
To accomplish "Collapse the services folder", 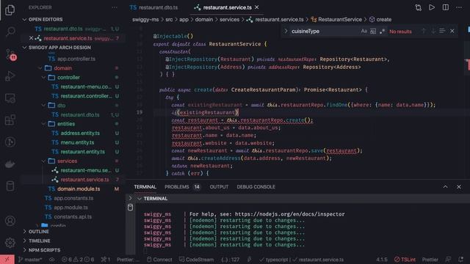I will 44,161.
